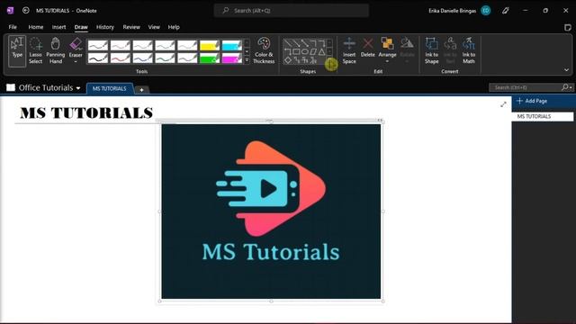
Task: Open the Arrange menu
Action: coord(387,50)
